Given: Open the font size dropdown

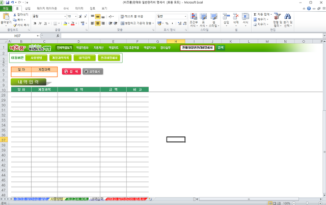Looking at the screenshot, I should pyautogui.click(x=76, y=16).
